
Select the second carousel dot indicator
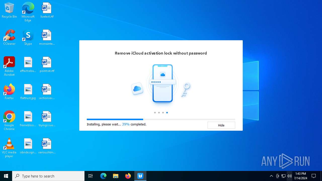(x=159, y=113)
